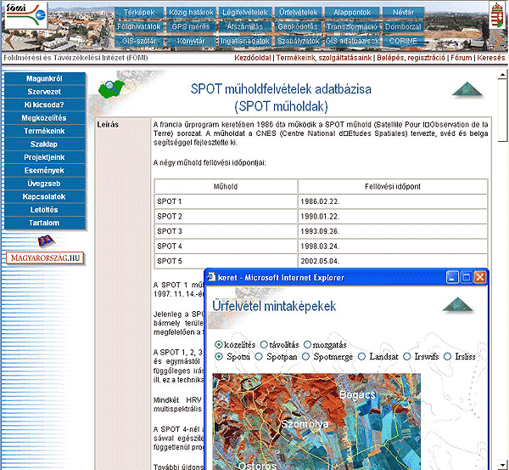
Task: Click the British flag language icon
Action: [43, 241]
